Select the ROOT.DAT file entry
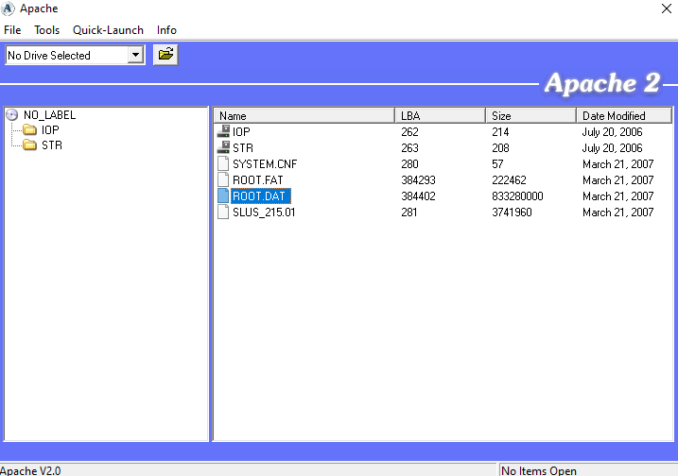This screenshot has width=678, height=476. coord(260,196)
